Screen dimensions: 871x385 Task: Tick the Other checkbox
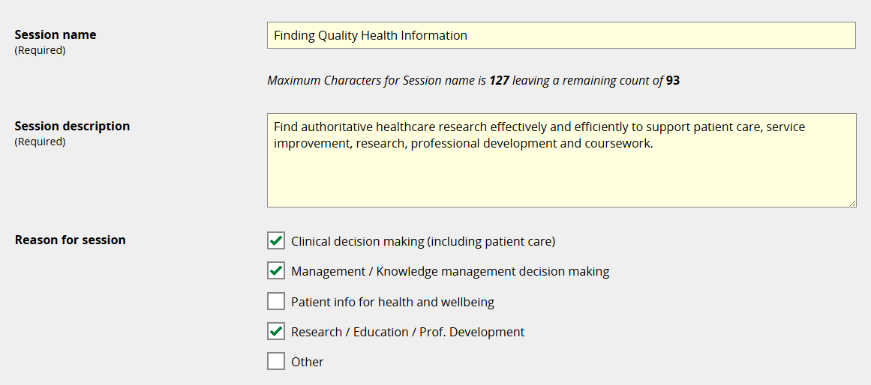click(276, 361)
